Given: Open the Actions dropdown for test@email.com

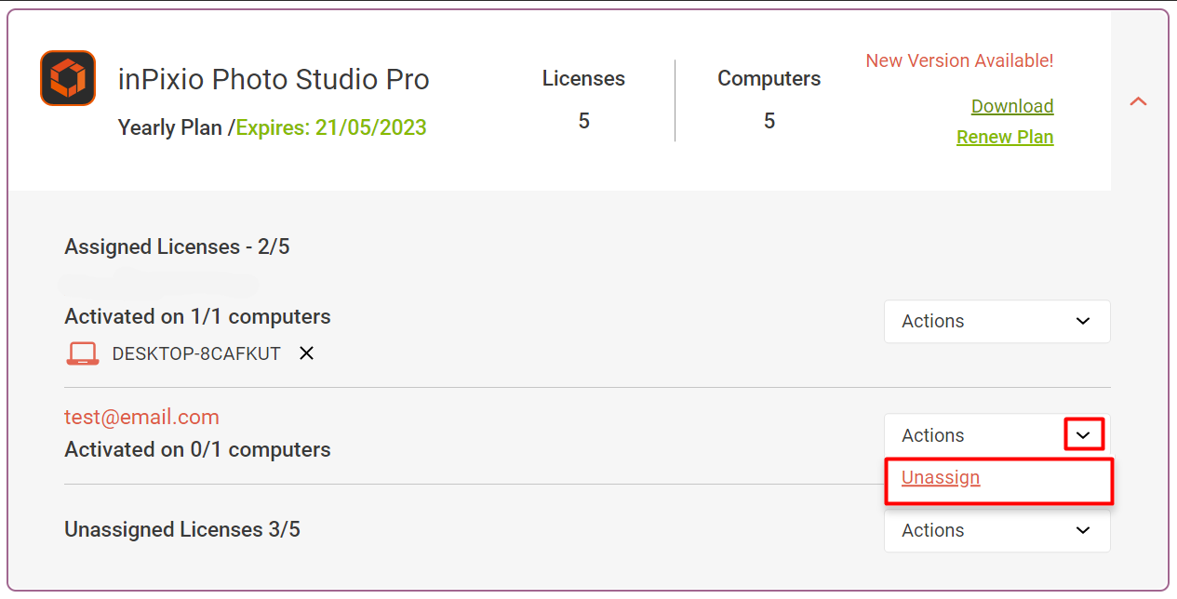Looking at the screenshot, I should 997,435.
